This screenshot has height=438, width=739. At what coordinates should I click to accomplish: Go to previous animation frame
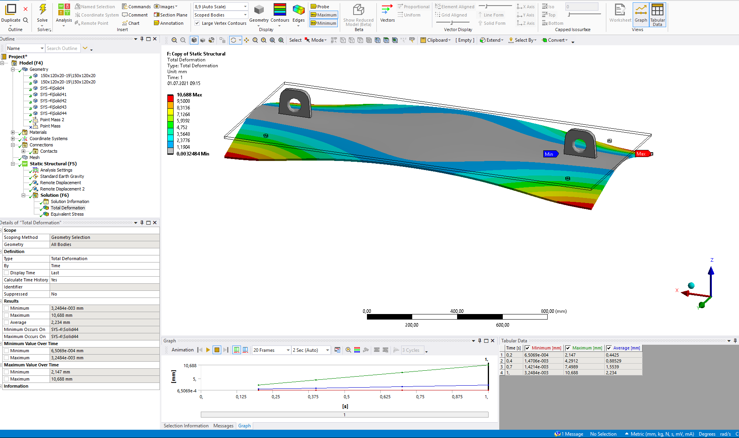(200, 350)
